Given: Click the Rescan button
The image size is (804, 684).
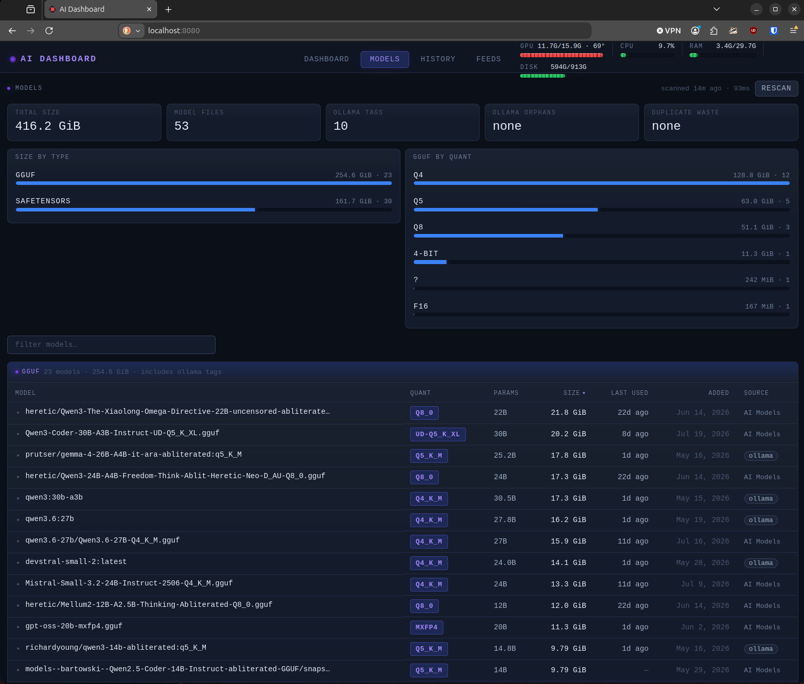Looking at the screenshot, I should tap(776, 88).
